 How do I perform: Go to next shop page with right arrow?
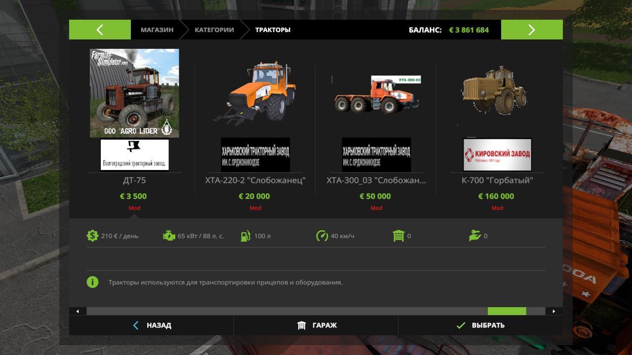[532, 30]
